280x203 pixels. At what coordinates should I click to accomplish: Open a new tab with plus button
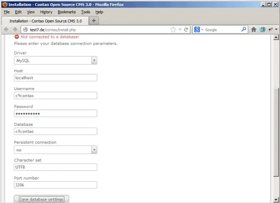[x=94, y=21]
